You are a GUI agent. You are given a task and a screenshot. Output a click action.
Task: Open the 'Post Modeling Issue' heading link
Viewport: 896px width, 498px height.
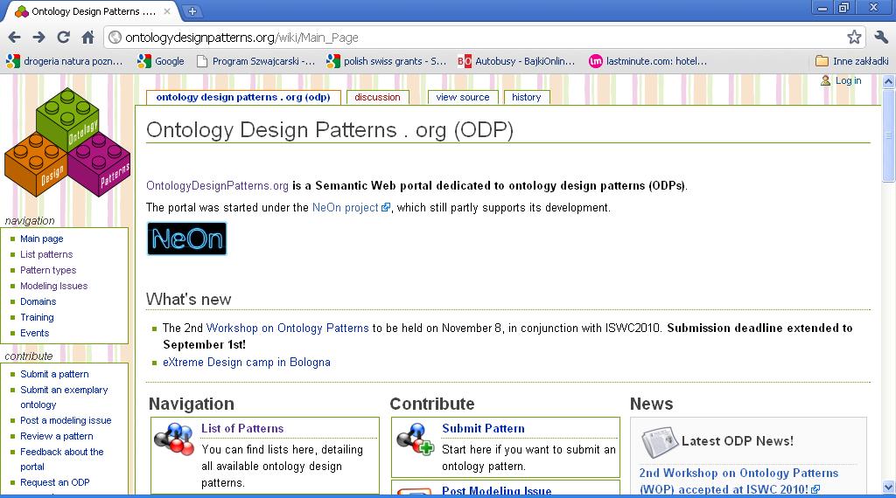[x=497, y=491]
